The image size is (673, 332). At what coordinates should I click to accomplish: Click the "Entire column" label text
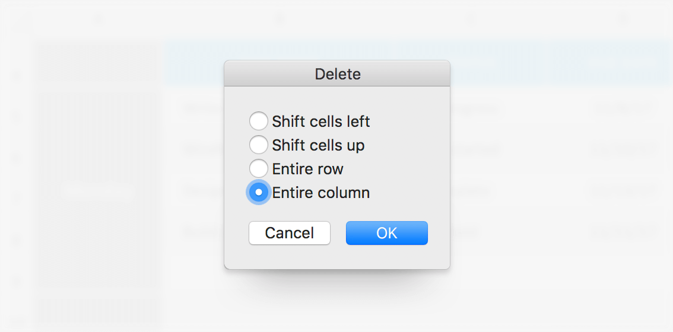click(x=321, y=193)
